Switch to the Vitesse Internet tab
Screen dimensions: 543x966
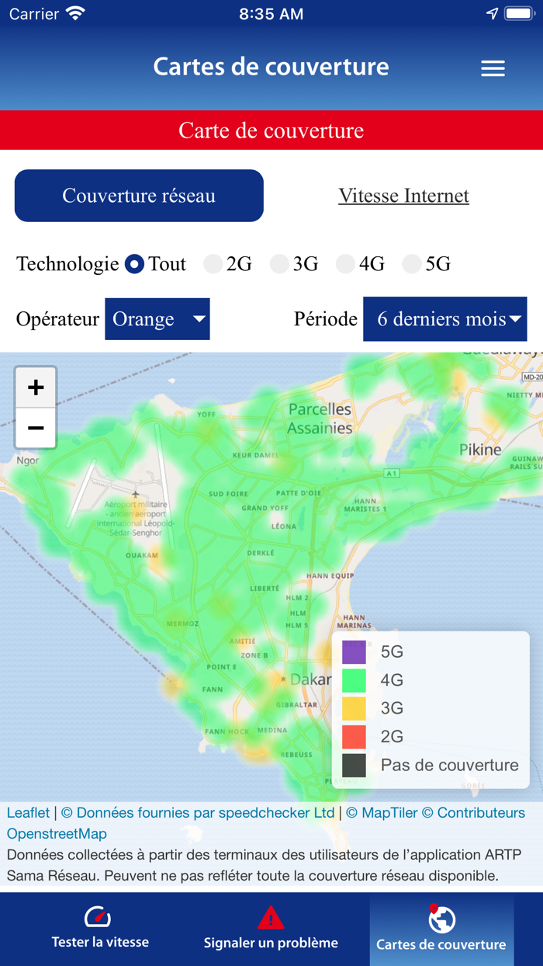point(403,196)
